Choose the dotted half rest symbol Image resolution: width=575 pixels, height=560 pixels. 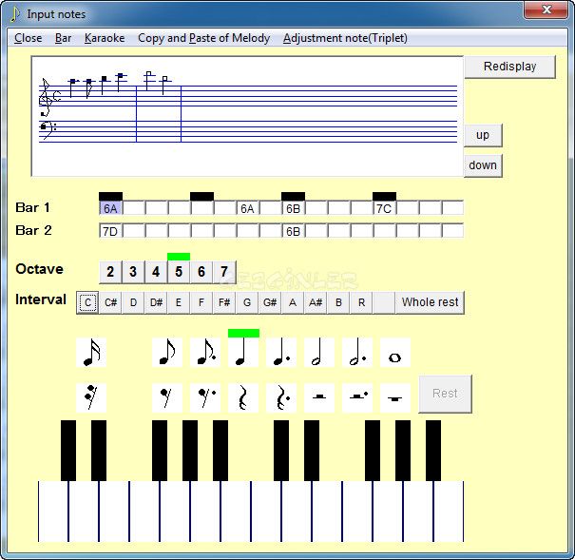coord(357,397)
